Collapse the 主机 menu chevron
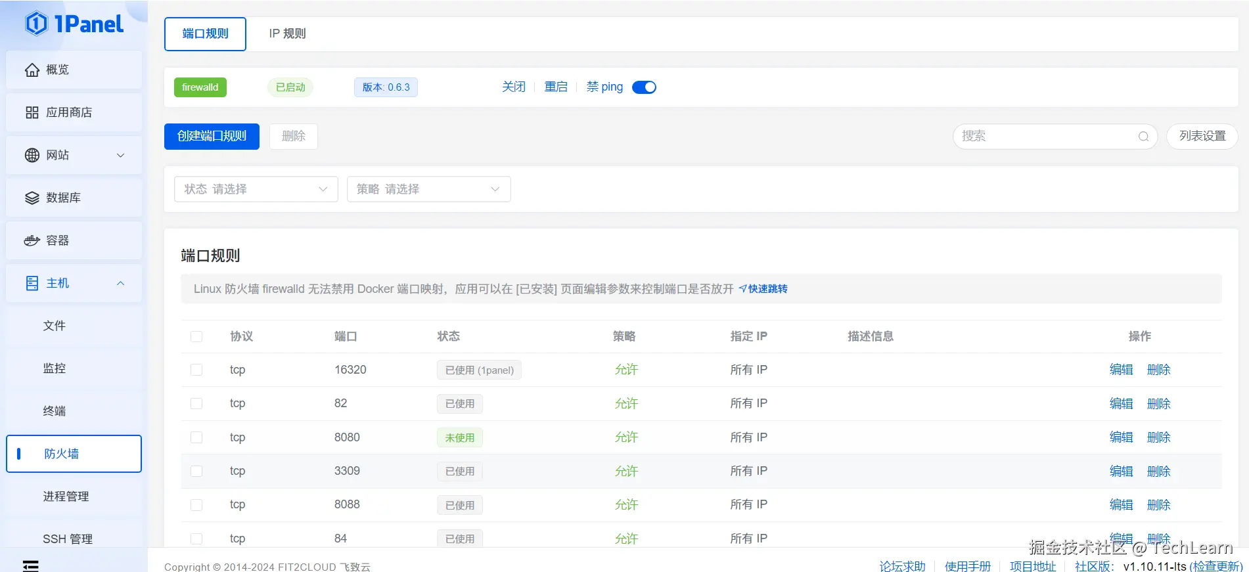 pos(120,283)
